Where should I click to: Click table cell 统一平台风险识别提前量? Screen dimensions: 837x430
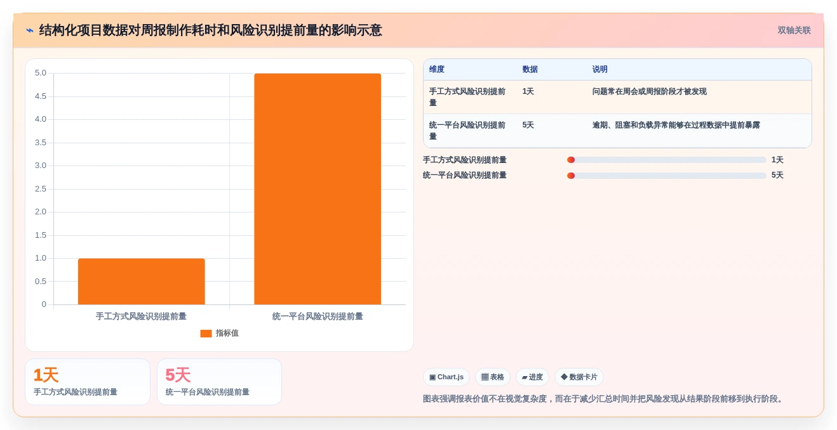(x=469, y=131)
